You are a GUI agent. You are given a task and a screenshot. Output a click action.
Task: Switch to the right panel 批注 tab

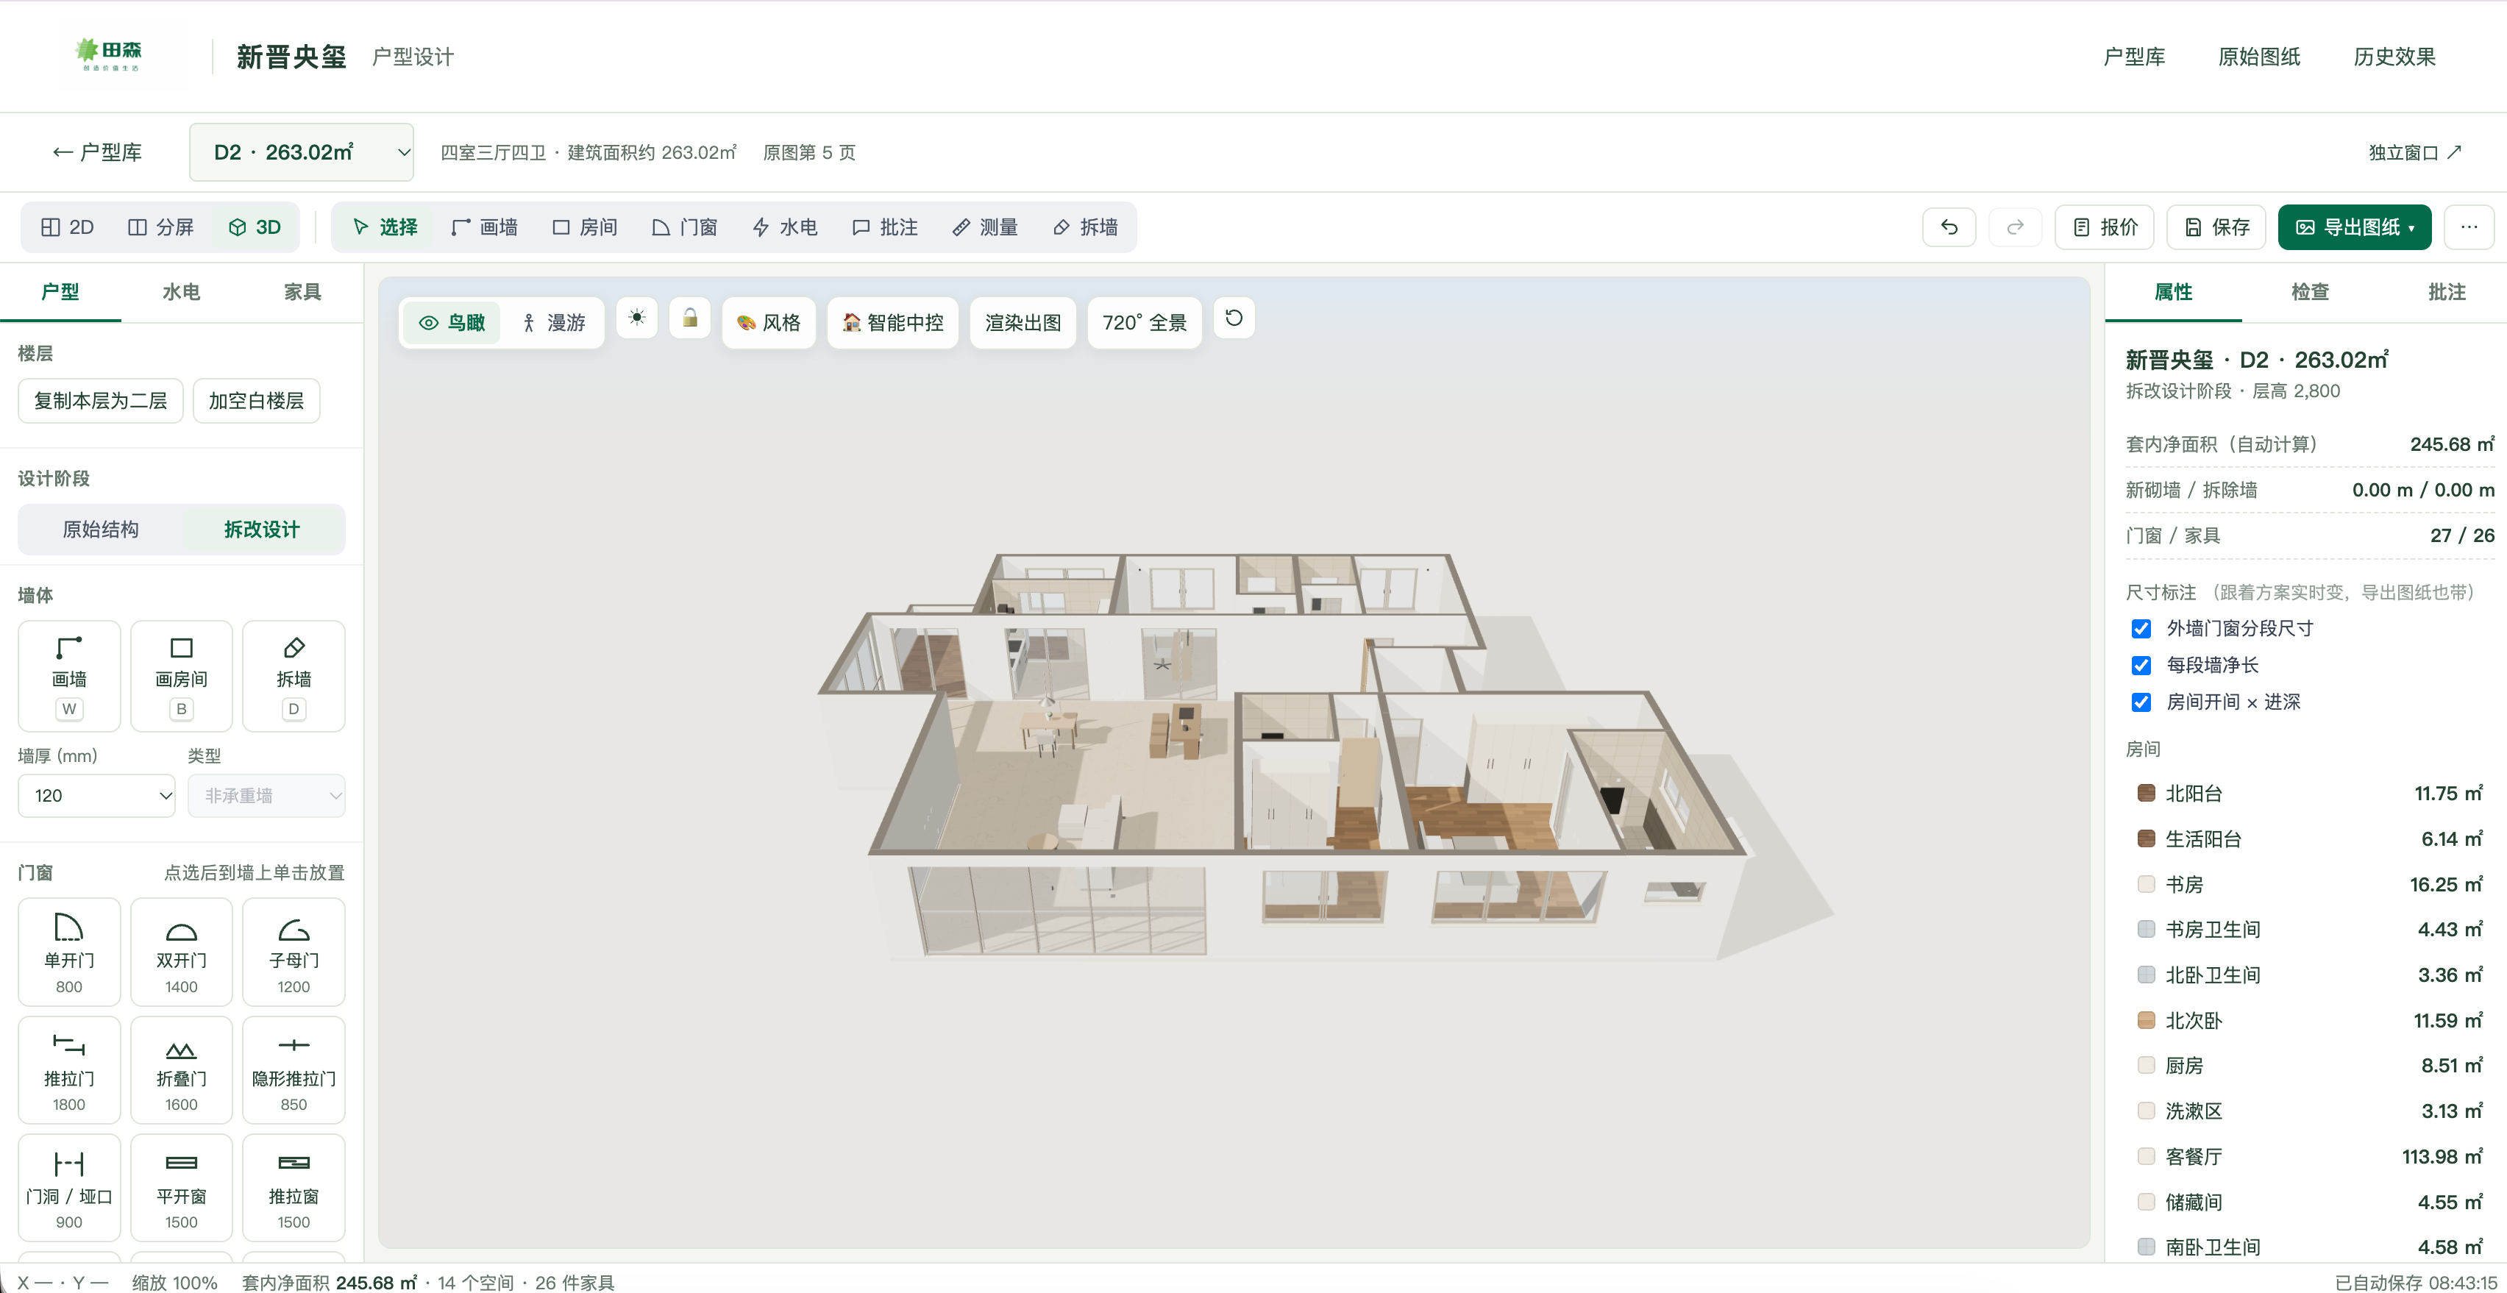tap(2446, 292)
